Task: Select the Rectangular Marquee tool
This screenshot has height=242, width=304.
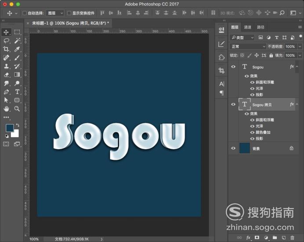Action: pyautogui.click(x=17, y=32)
